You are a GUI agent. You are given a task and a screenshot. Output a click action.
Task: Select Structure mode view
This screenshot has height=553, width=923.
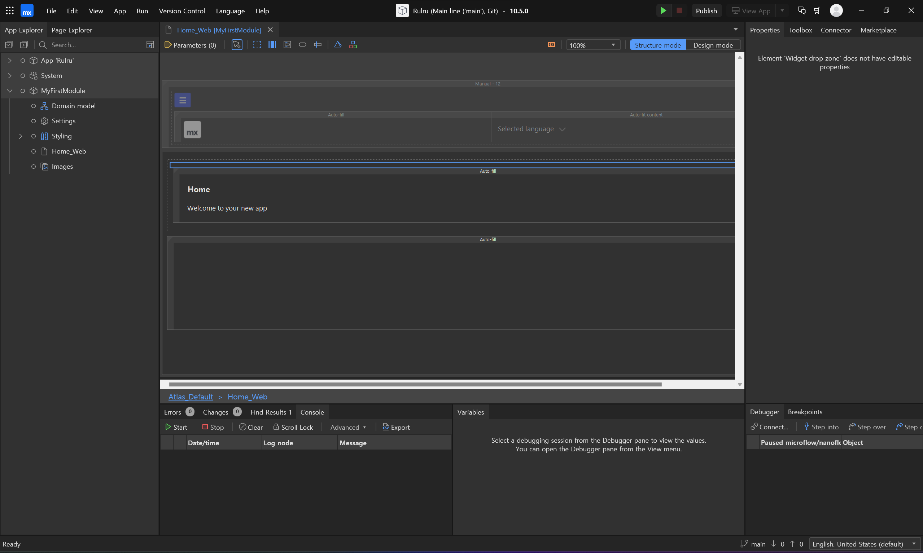point(657,45)
